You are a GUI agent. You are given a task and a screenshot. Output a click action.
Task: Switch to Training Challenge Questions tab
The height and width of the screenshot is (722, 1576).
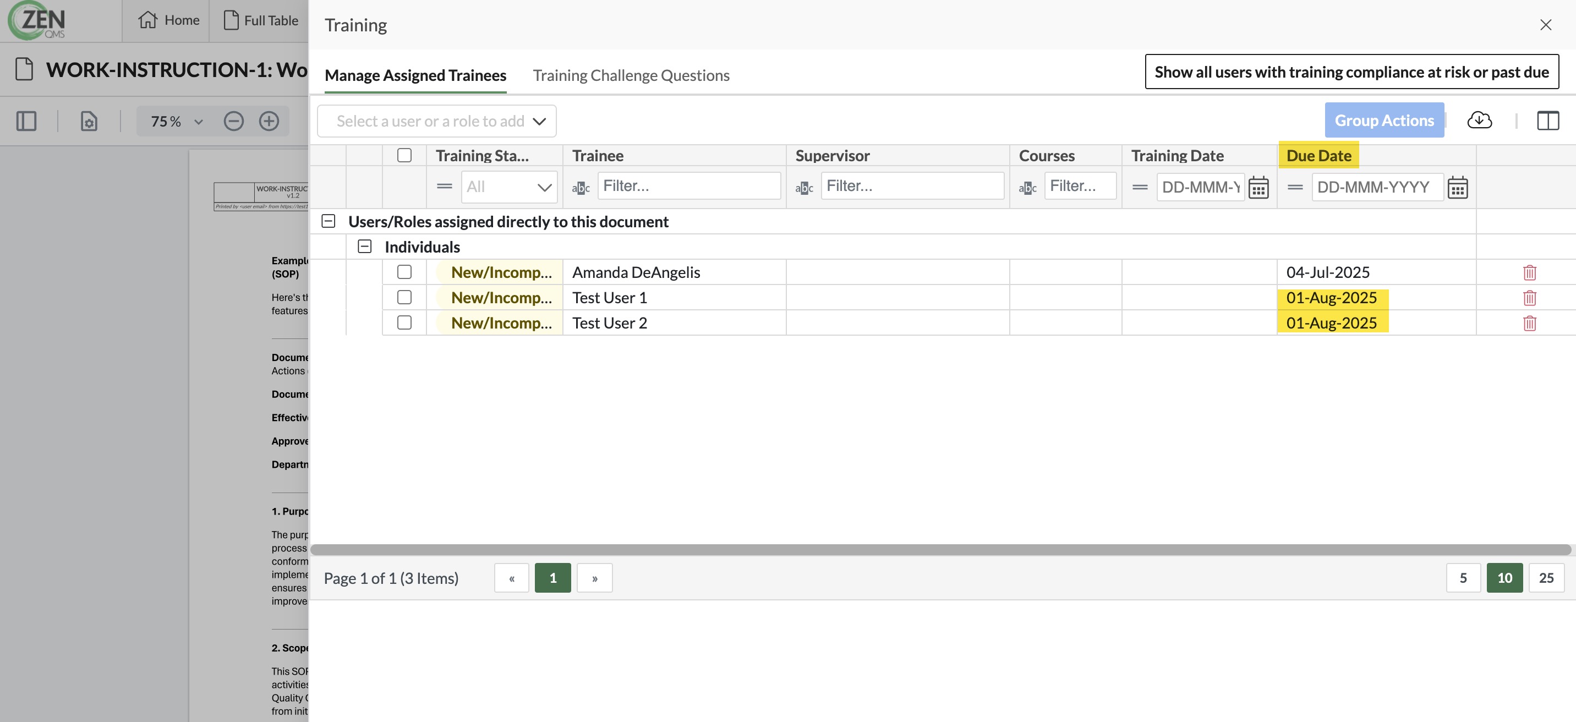631,75
